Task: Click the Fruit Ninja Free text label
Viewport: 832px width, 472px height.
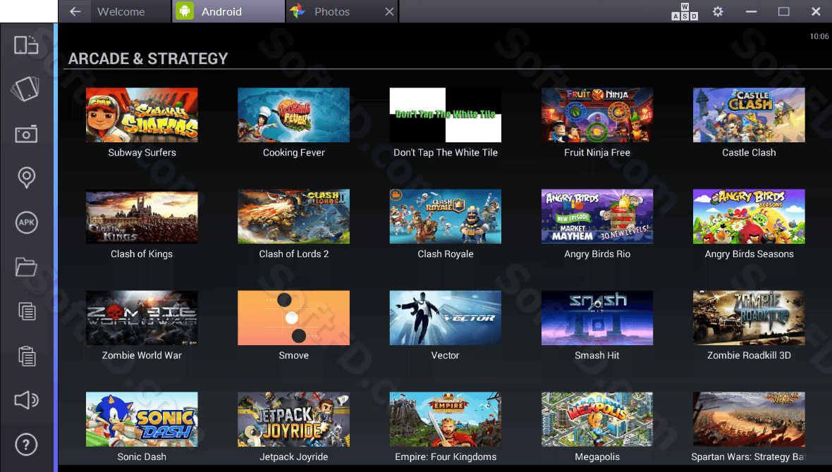Action: coord(597,153)
